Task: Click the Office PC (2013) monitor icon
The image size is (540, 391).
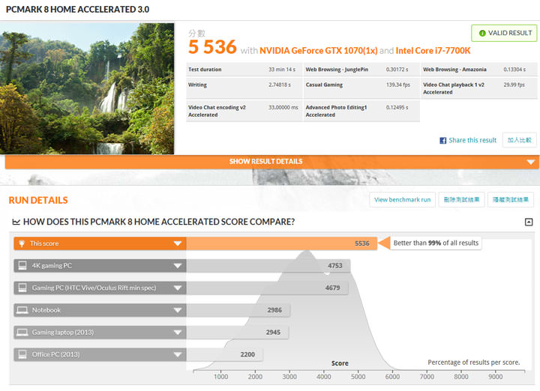Action: tap(22, 354)
